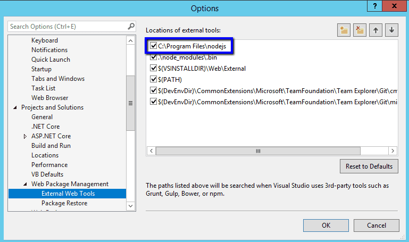Expand the ASP.NET Core node
The width and height of the screenshot is (409, 242).
(25, 136)
